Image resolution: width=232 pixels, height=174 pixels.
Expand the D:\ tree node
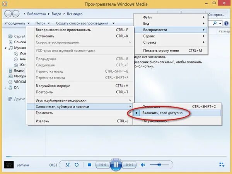pyautogui.click(x=5, y=88)
